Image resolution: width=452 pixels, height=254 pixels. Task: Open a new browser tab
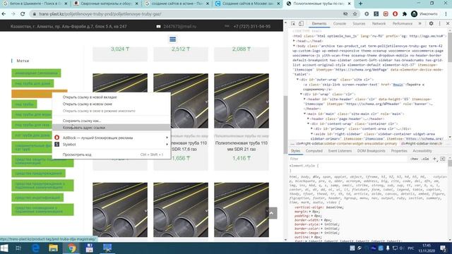tap(360, 4)
